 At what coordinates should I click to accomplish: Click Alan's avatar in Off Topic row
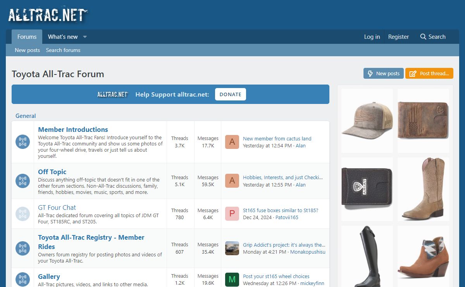(x=232, y=181)
